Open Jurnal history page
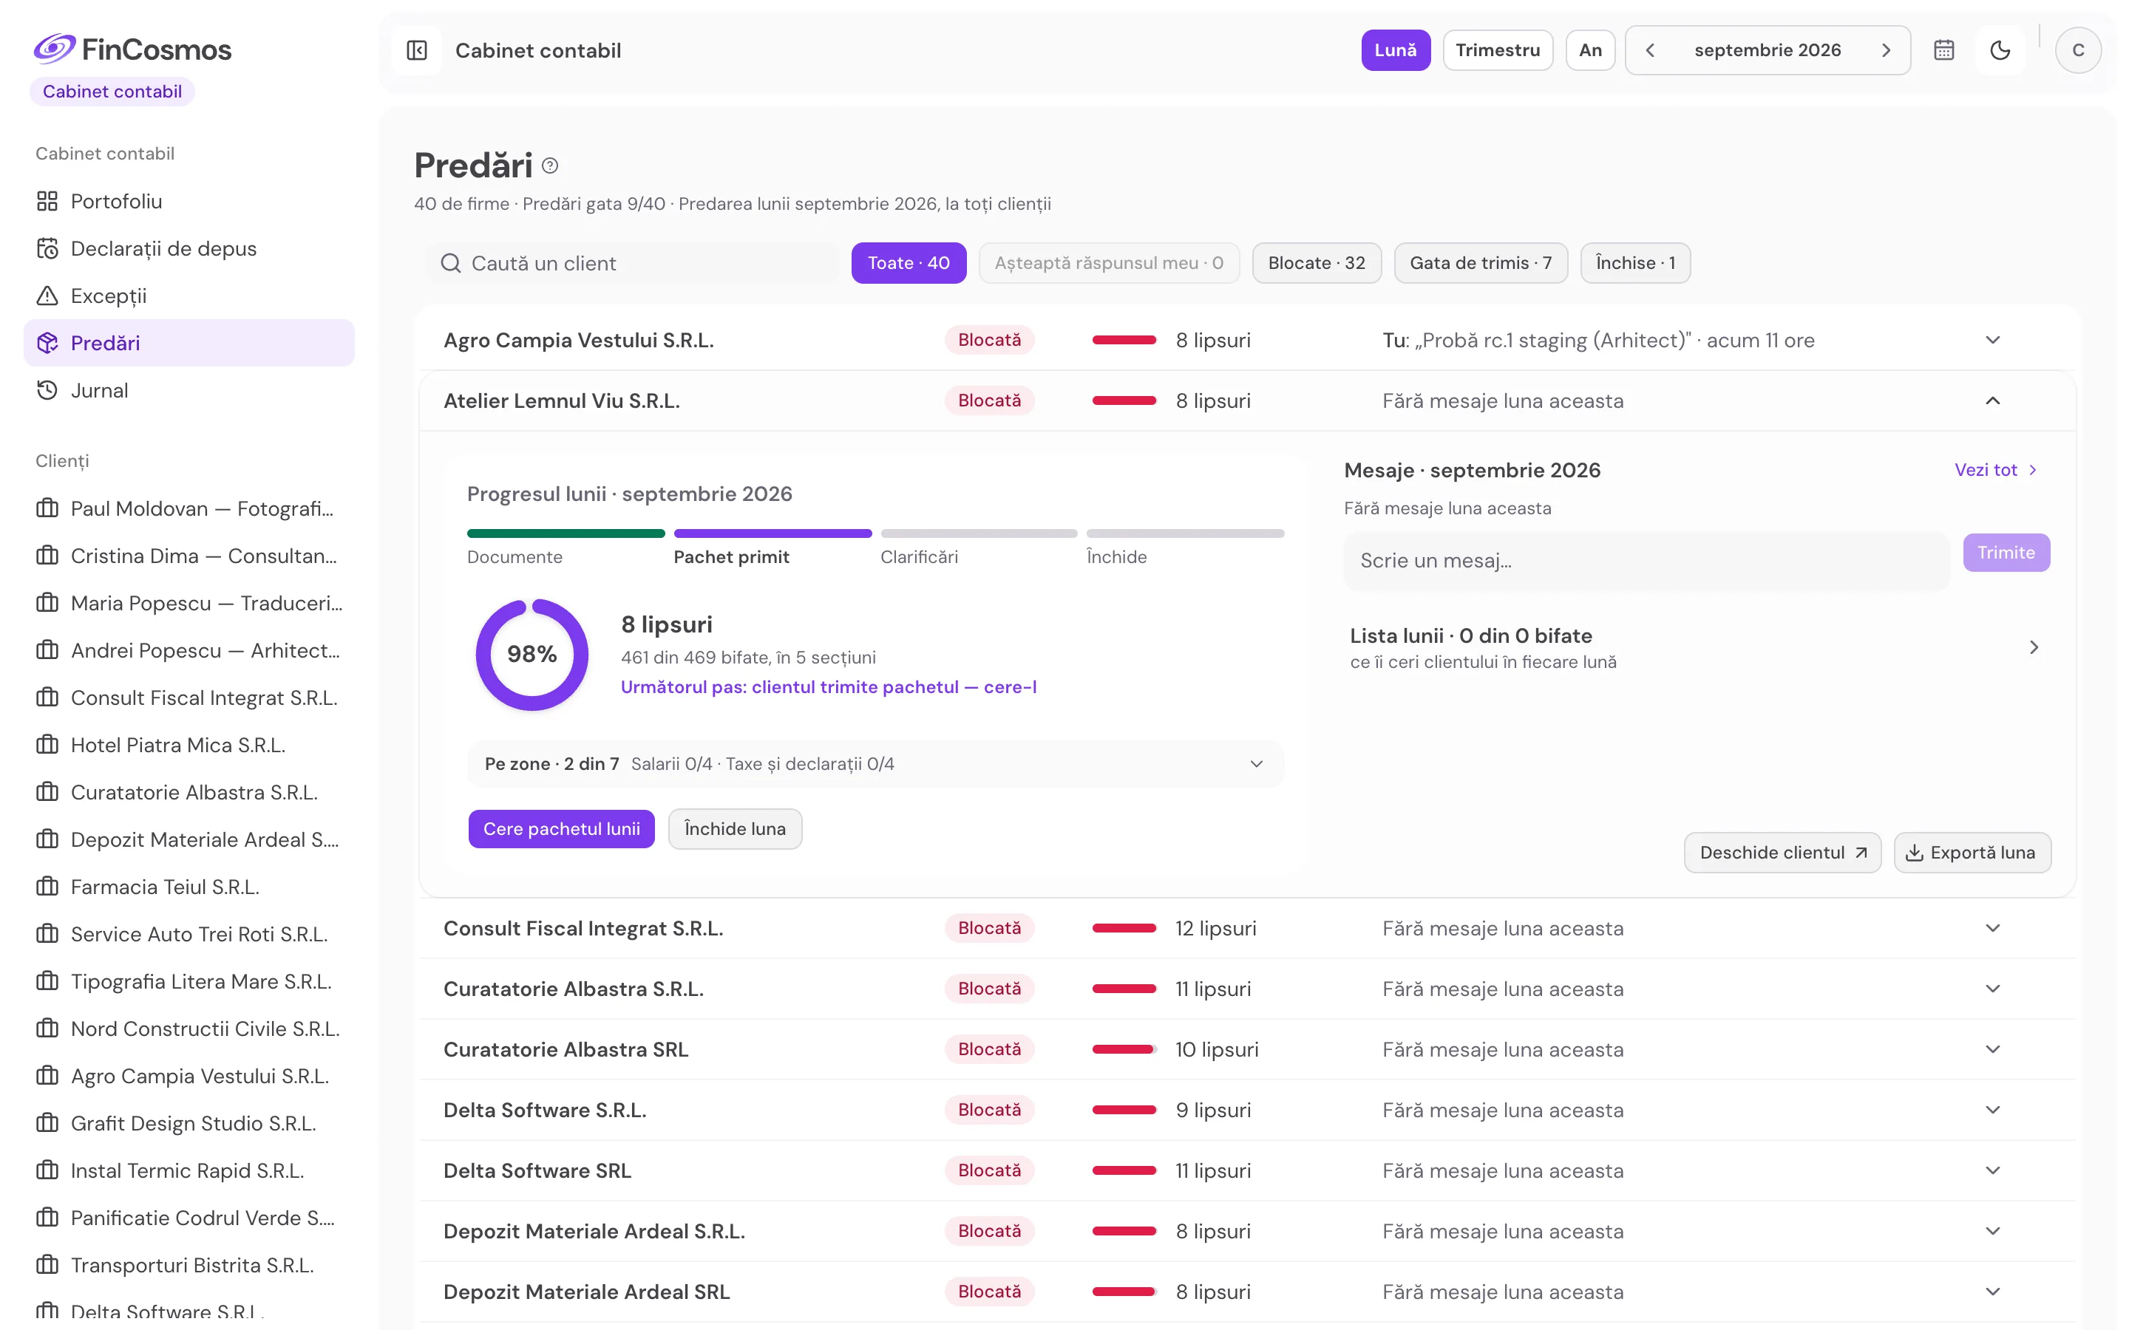 click(189, 391)
